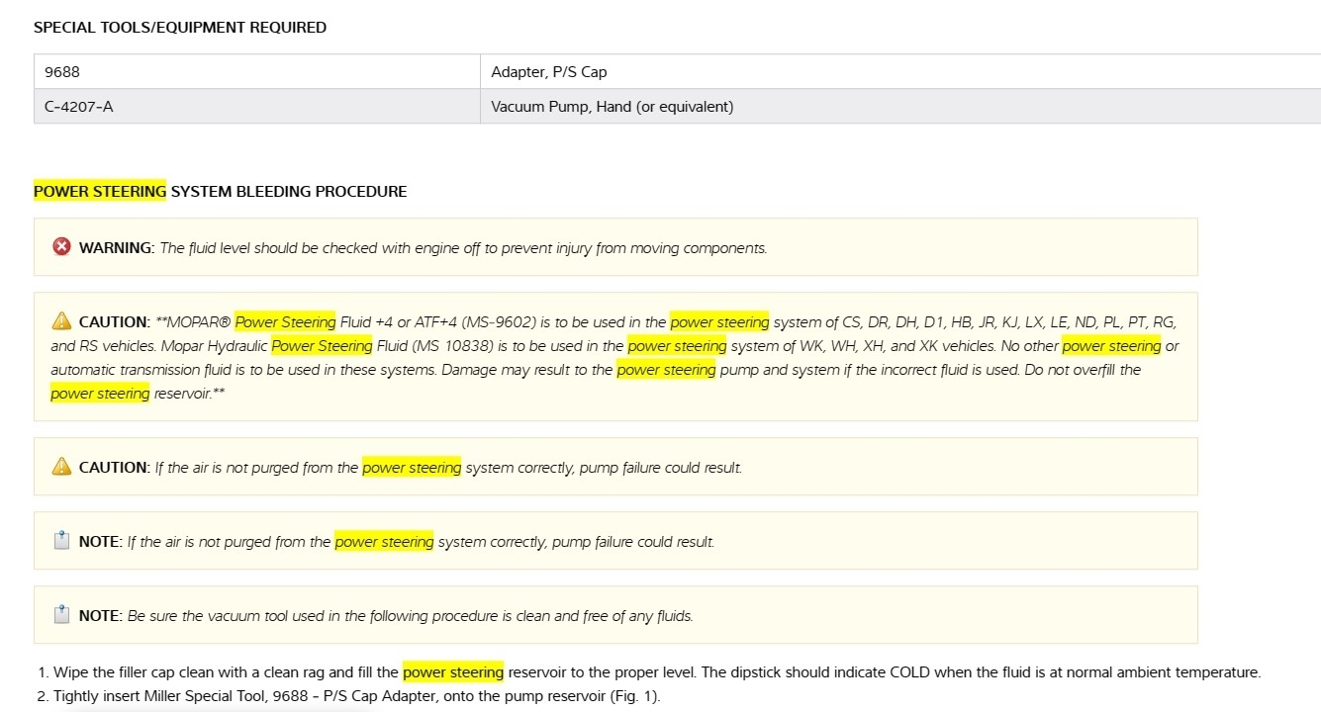The width and height of the screenshot is (1321, 712).
Task: Click highlighted "power steering" in the pump failure note
Action: (x=384, y=542)
